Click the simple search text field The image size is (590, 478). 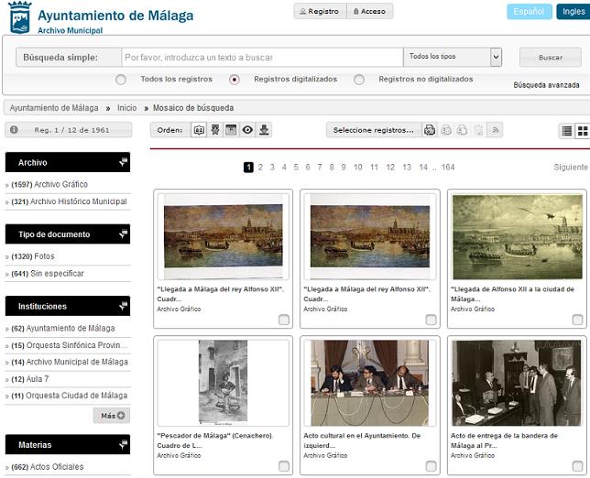pos(261,57)
